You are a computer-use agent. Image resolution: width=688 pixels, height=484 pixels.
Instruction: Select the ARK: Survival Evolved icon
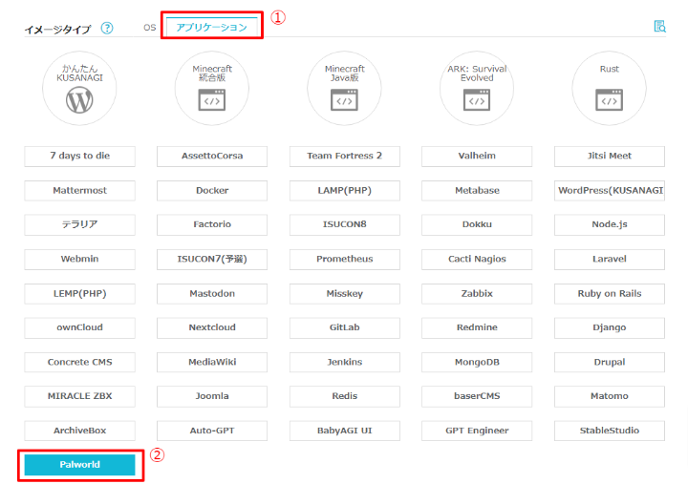pyautogui.click(x=477, y=88)
